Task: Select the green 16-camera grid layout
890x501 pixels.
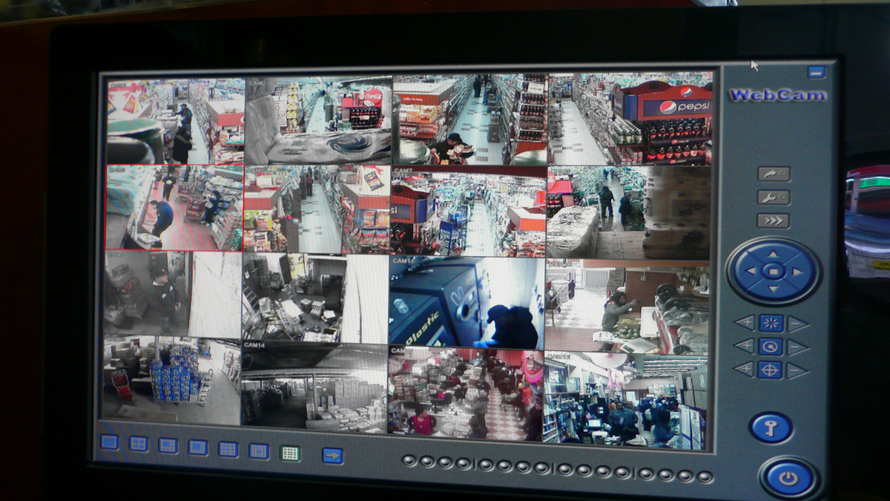Action: tap(290, 453)
